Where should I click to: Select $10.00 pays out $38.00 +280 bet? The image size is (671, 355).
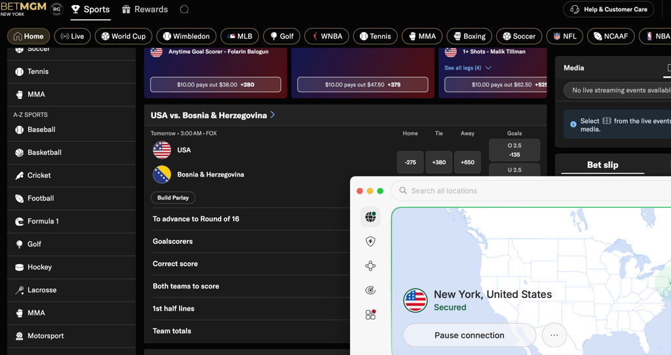[x=215, y=84]
